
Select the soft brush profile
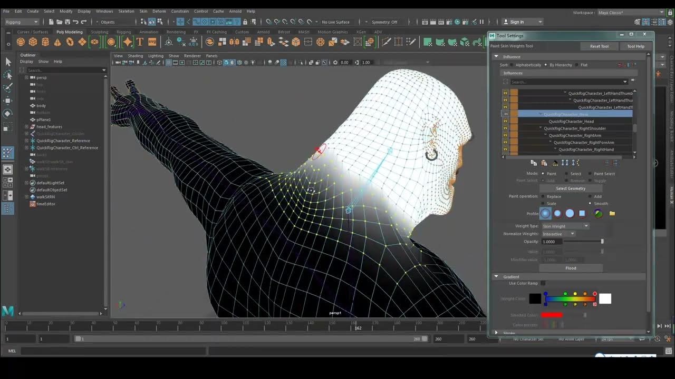557,214
